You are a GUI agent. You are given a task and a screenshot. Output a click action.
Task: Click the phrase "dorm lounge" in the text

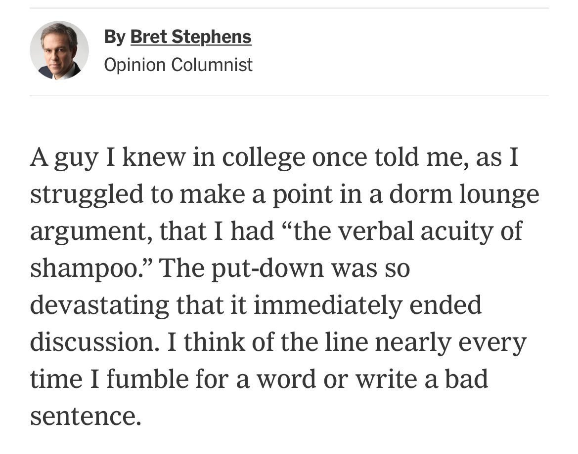point(464,194)
